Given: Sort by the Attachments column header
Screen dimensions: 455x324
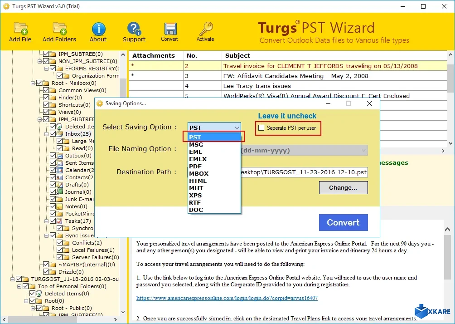Looking at the screenshot, I should click(x=156, y=55).
